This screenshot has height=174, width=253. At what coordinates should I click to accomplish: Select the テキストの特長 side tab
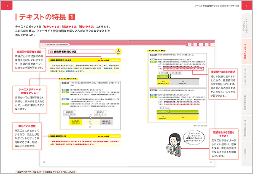pyautogui.click(x=246, y=52)
